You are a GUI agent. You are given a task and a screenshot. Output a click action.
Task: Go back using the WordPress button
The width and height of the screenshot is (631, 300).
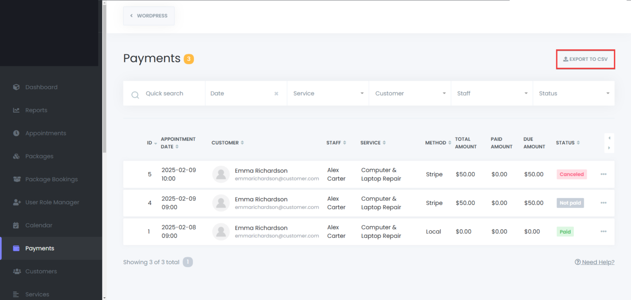coord(149,16)
